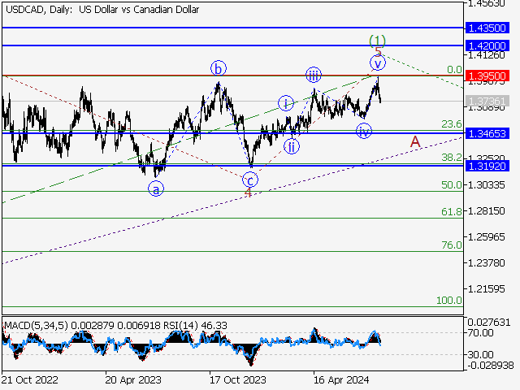Click the Fibonacci 50.0 level label
Image resolution: width=520 pixels, height=390 pixels.
[x=452, y=185]
